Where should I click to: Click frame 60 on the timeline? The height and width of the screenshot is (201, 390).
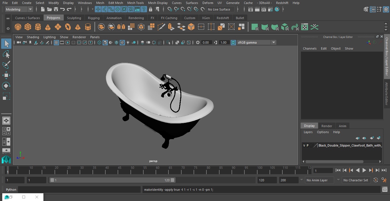(158, 170)
